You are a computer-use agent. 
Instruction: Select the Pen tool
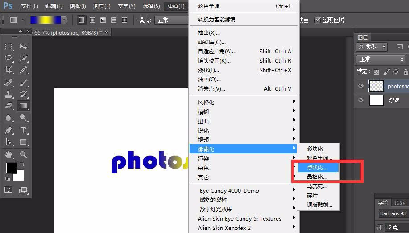click(8, 130)
